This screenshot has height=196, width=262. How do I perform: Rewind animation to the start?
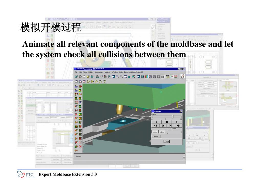[x=155, y=126]
